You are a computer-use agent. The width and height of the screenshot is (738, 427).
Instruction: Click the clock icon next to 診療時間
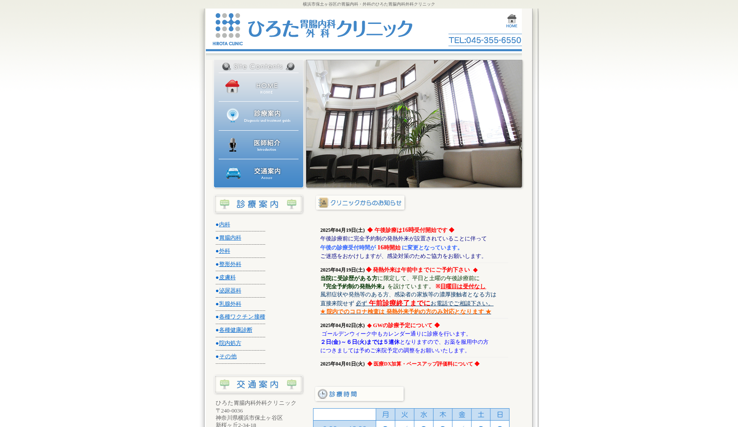coord(322,394)
